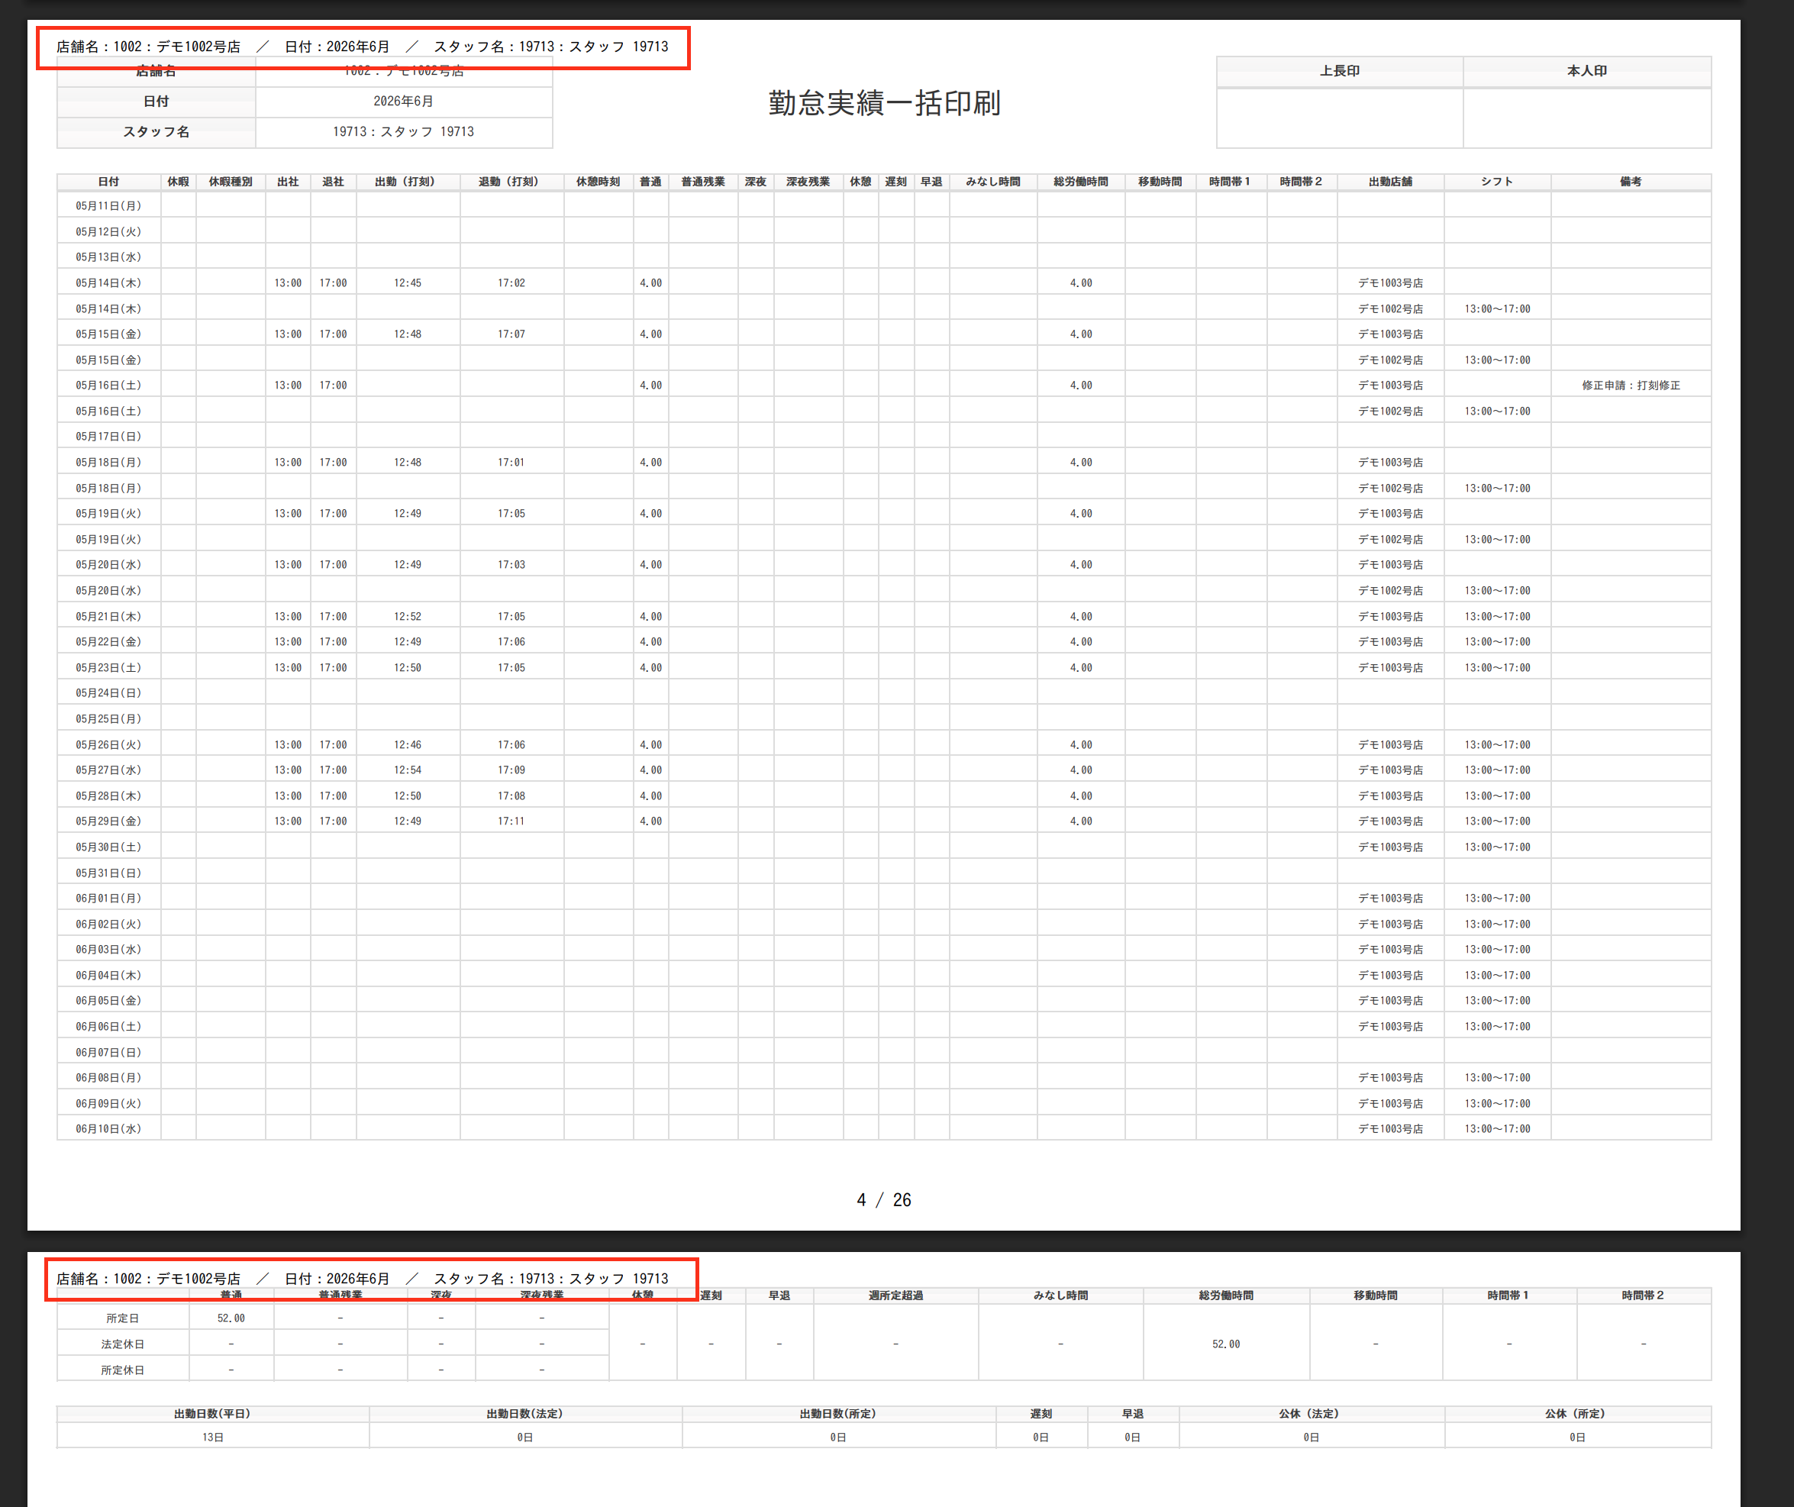
Task: Click the 退勤（打刻） column header
Action: click(x=511, y=182)
